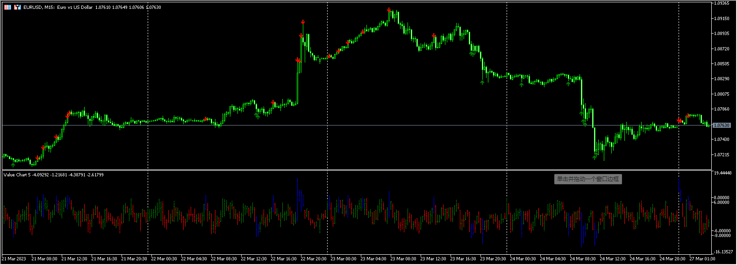Click the 24 Mar 08:30 time label
This screenshot has width=737, height=265.
(x=583, y=259)
